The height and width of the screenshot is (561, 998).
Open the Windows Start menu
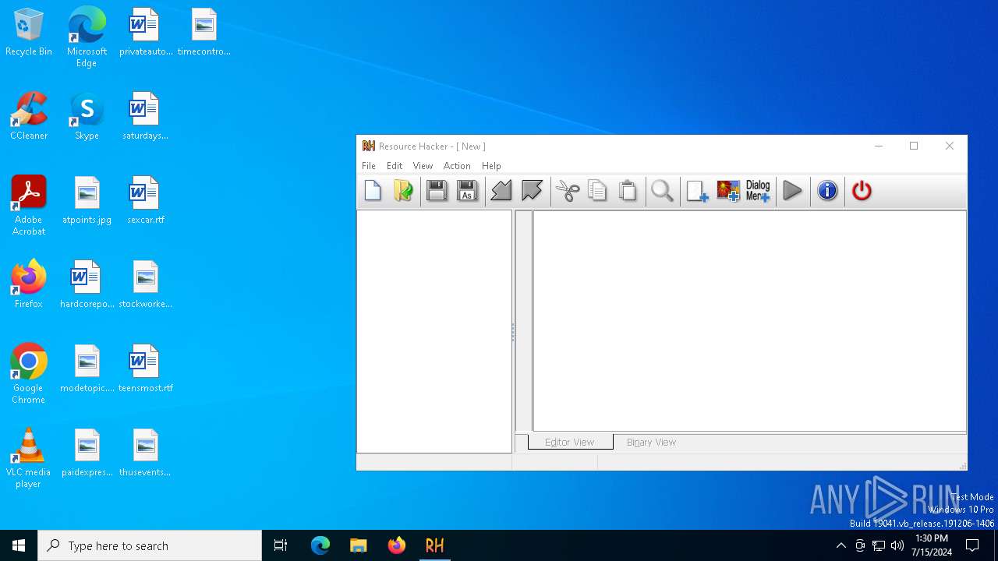click(19, 545)
